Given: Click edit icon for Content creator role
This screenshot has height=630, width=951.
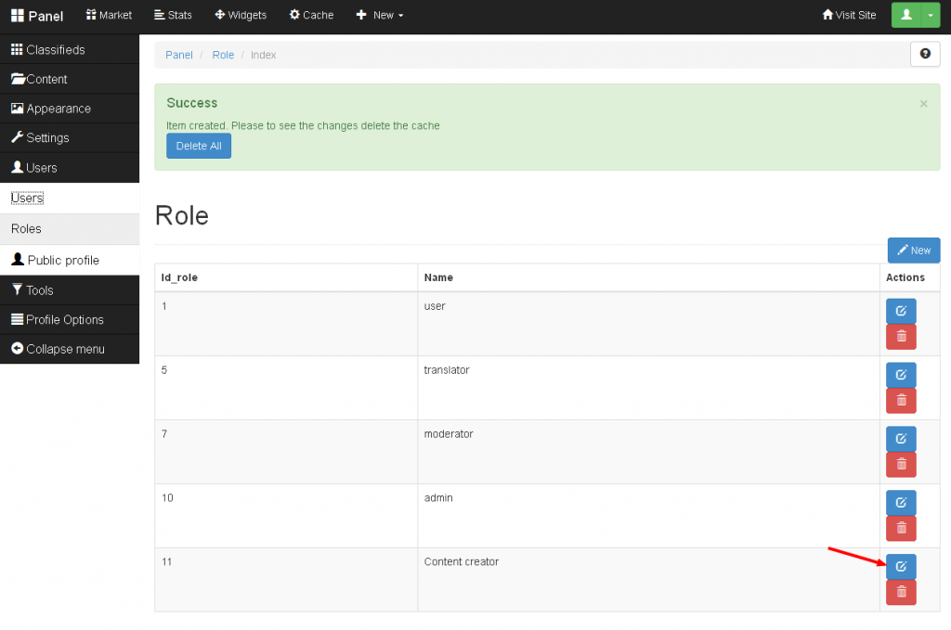Looking at the screenshot, I should click(x=900, y=566).
